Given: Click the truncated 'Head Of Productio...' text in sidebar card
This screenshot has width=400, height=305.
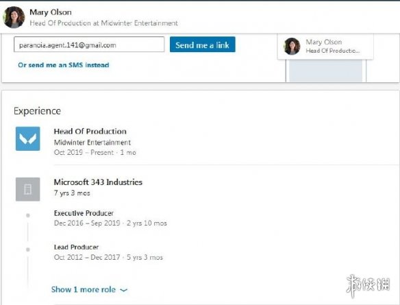Looking at the screenshot, I should tap(333, 51).
